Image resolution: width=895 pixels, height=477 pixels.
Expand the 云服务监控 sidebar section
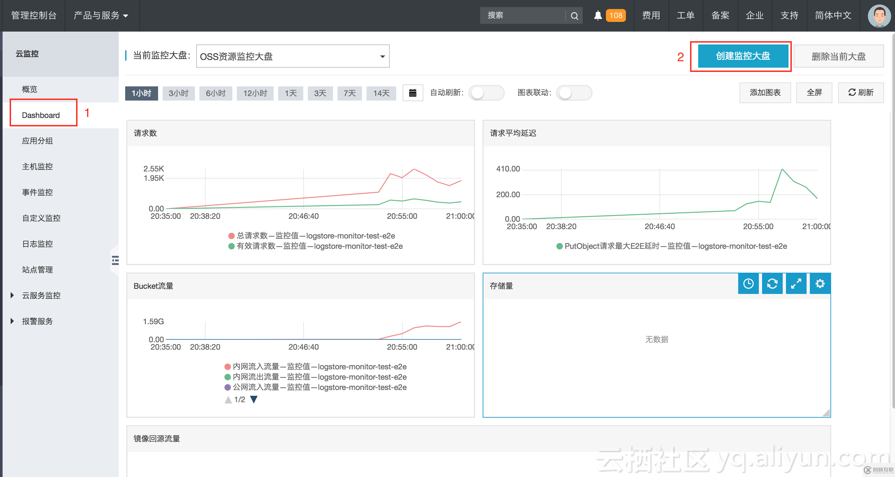(41, 296)
